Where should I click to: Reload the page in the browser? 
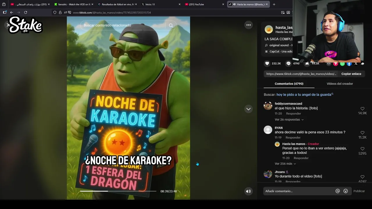26,12
